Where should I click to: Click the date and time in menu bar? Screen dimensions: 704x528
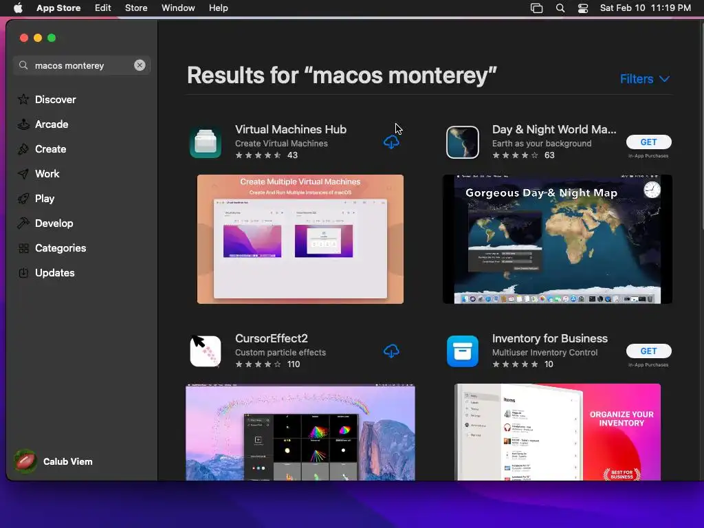[x=645, y=8]
